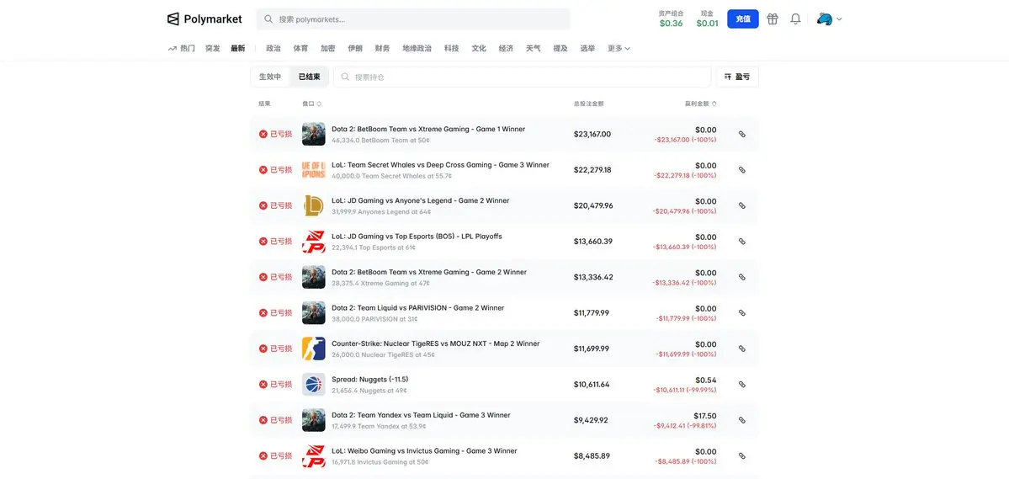
Task: Switch to the 生效中 active positions
Action: coord(270,77)
